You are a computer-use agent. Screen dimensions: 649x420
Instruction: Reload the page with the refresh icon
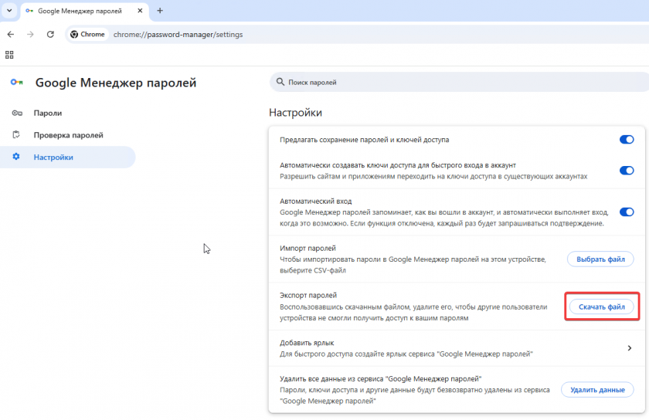[50, 35]
